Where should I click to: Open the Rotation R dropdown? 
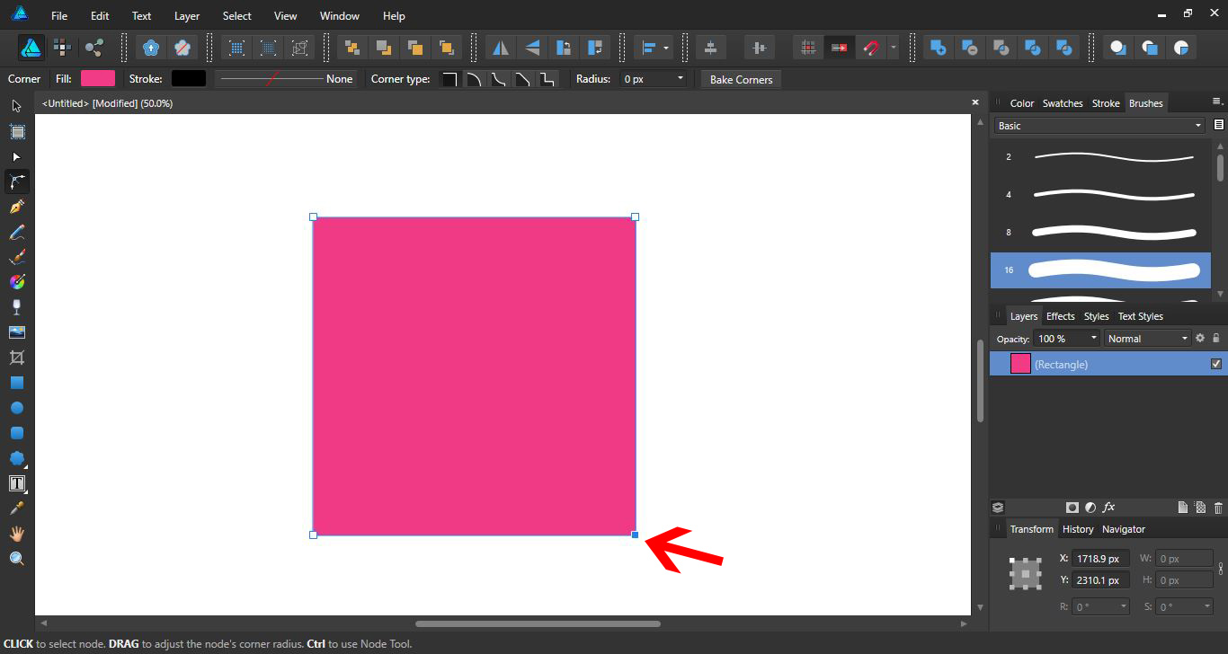tap(1124, 606)
